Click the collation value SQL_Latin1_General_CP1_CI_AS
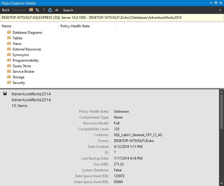 (138, 135)
